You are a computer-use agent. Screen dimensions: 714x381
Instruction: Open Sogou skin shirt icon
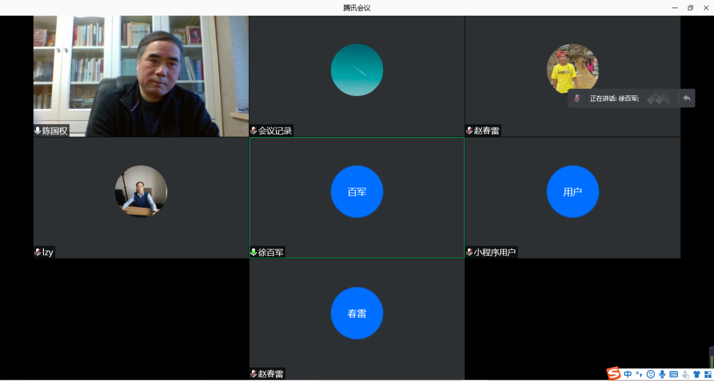click(x=697, y=374)
